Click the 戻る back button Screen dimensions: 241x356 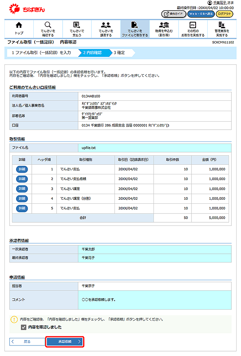(27, 342)
